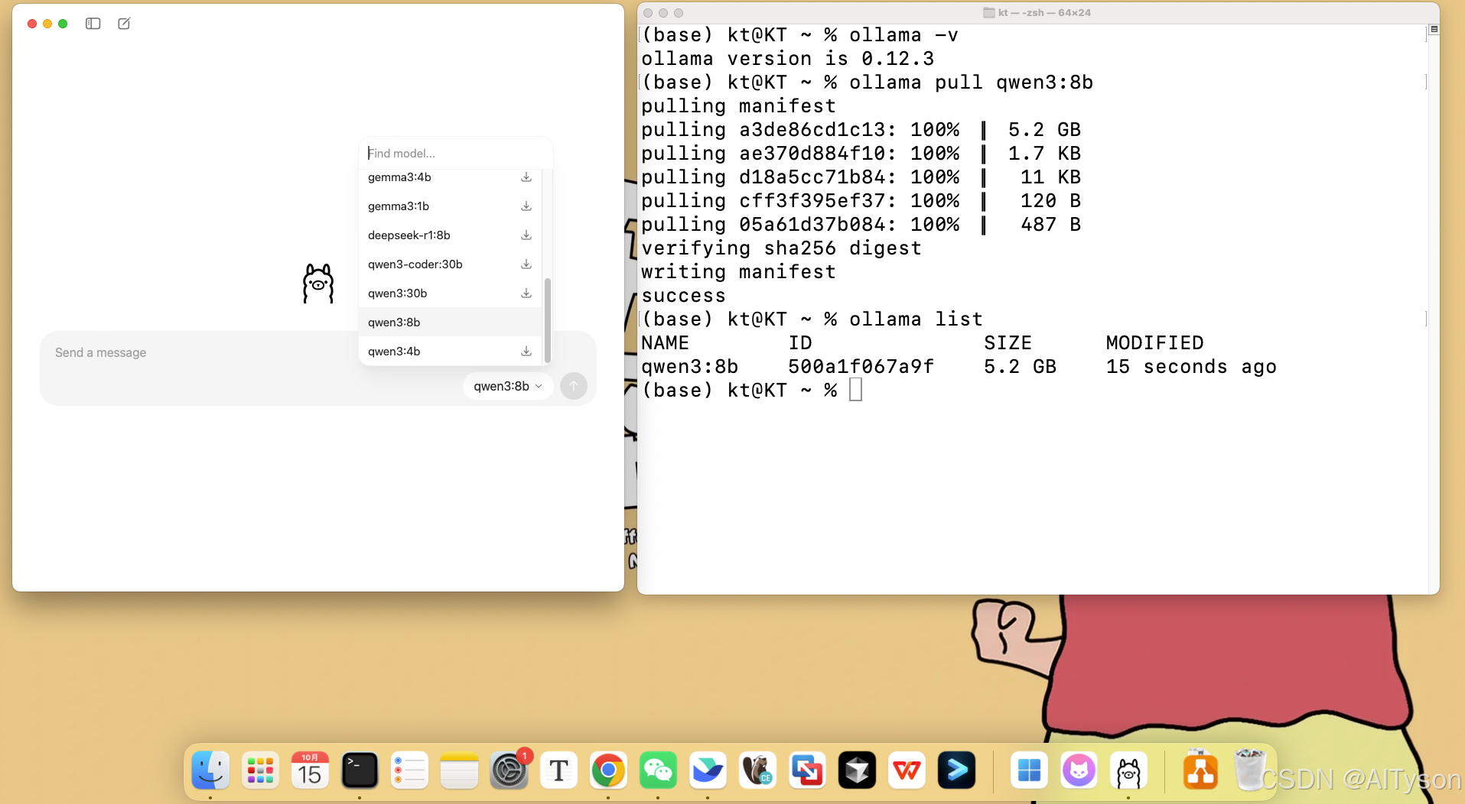
Task: Click the terminal prompt cursor block
Action: (855, 390)
